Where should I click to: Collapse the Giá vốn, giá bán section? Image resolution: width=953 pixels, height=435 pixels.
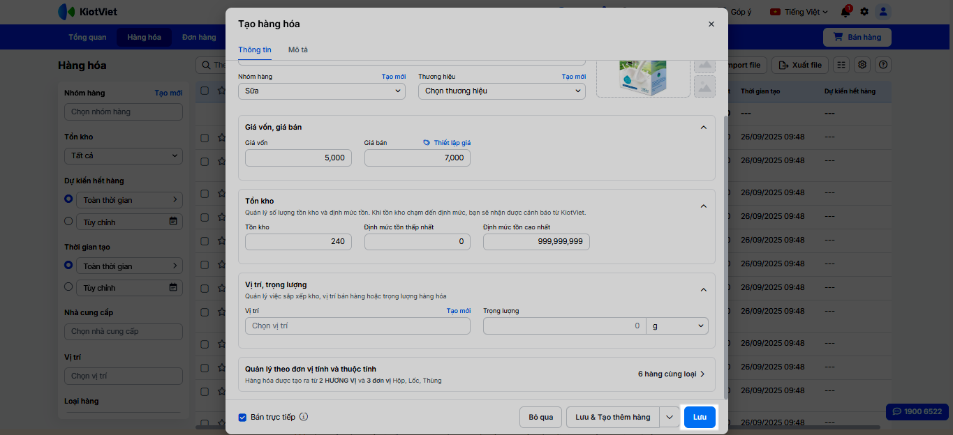(703, 128)
